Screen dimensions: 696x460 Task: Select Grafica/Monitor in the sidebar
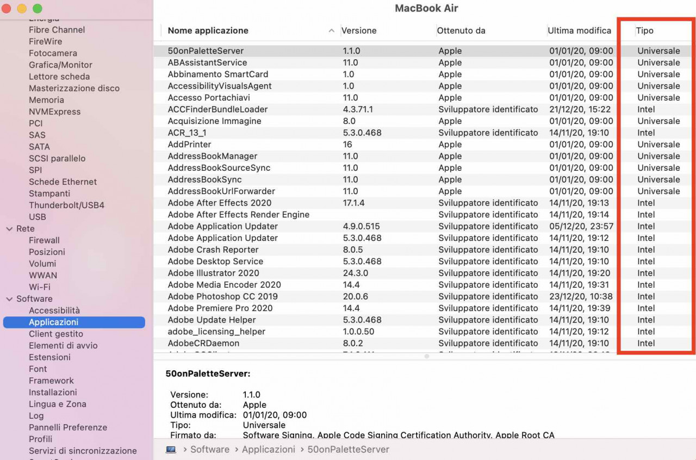point(60,65)
